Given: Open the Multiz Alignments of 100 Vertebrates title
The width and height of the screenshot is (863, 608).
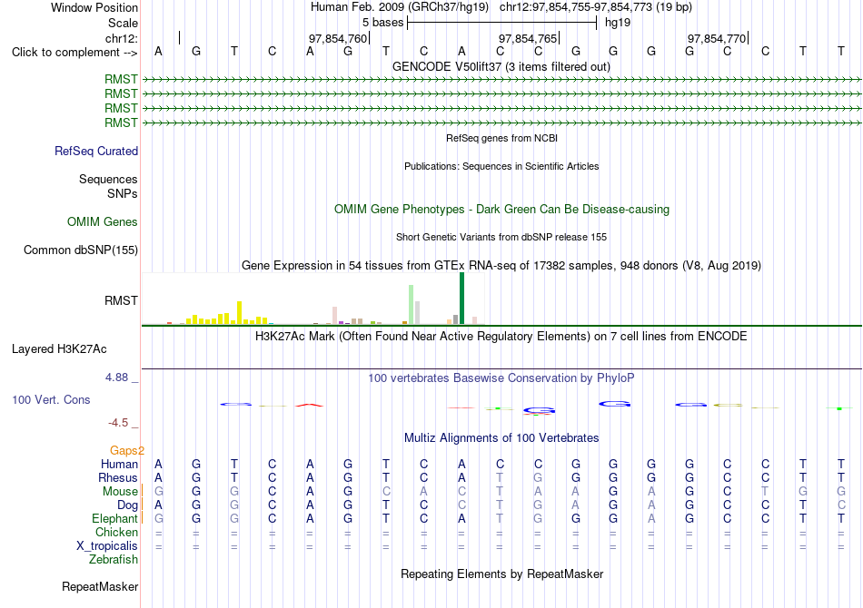Looking at the screenshot, I should (x=501, y=438).
